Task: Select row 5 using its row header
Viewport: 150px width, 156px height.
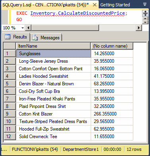Action: click(x=10, y=84)
